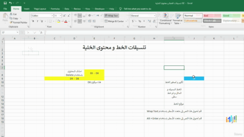Toggle Underline formatting
244x137 pixels.
[42, 21]
